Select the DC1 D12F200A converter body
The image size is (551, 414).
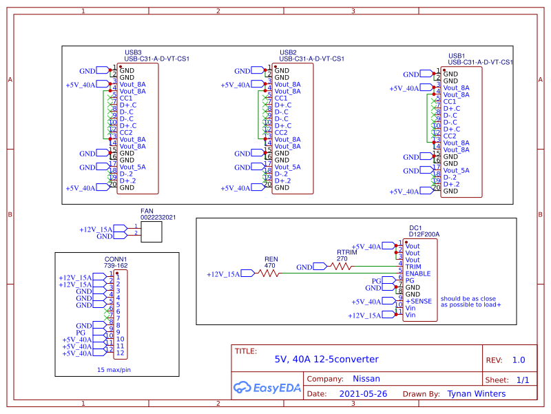pyautogui.click(x=420, y=279)
